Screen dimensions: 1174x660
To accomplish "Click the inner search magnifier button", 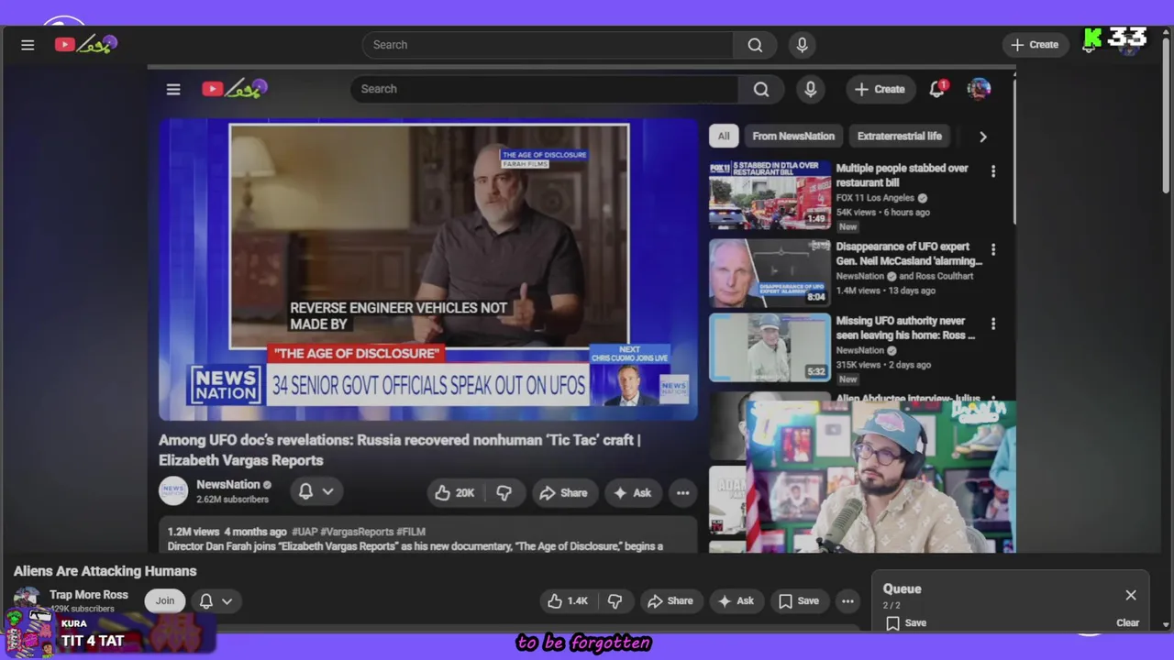I will (761, 89).
